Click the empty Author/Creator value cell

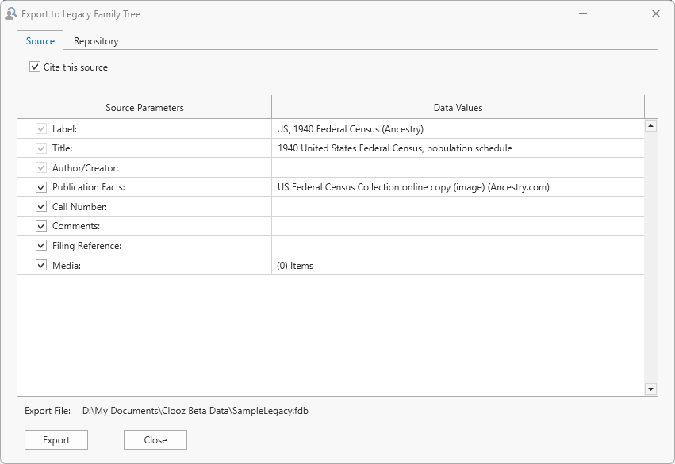click(x=457, y=167)
